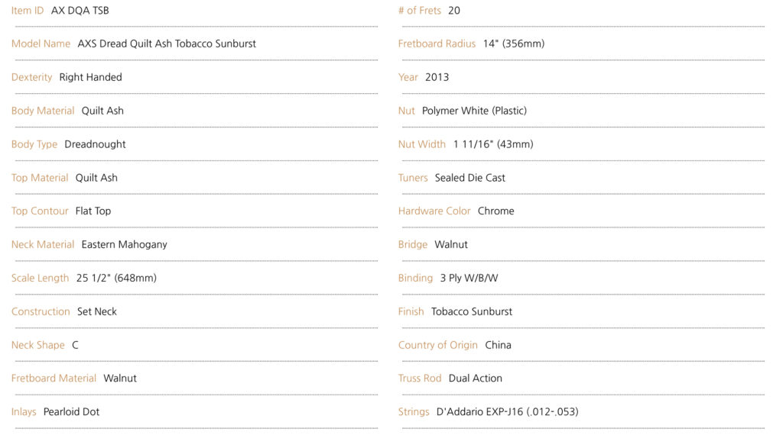Select the Model Name label
This screenshot has height=448, width=783.
click(x=41, y=44)
